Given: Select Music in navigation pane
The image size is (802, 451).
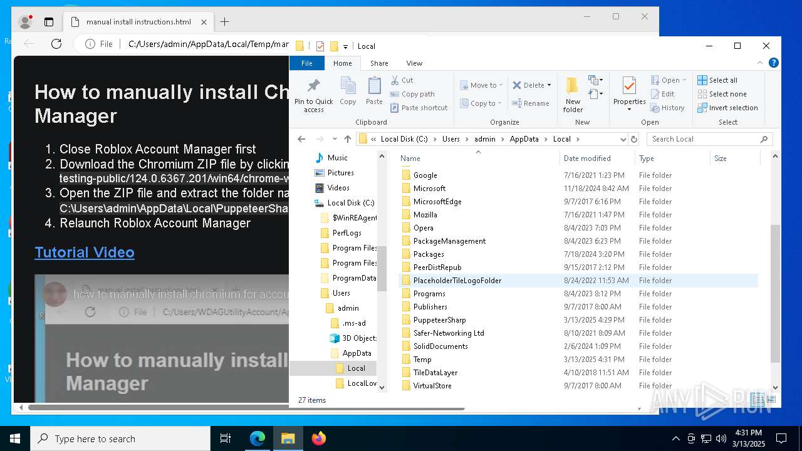Looking at the screenshot, I should pyautogui.click(x=337, y=158).
